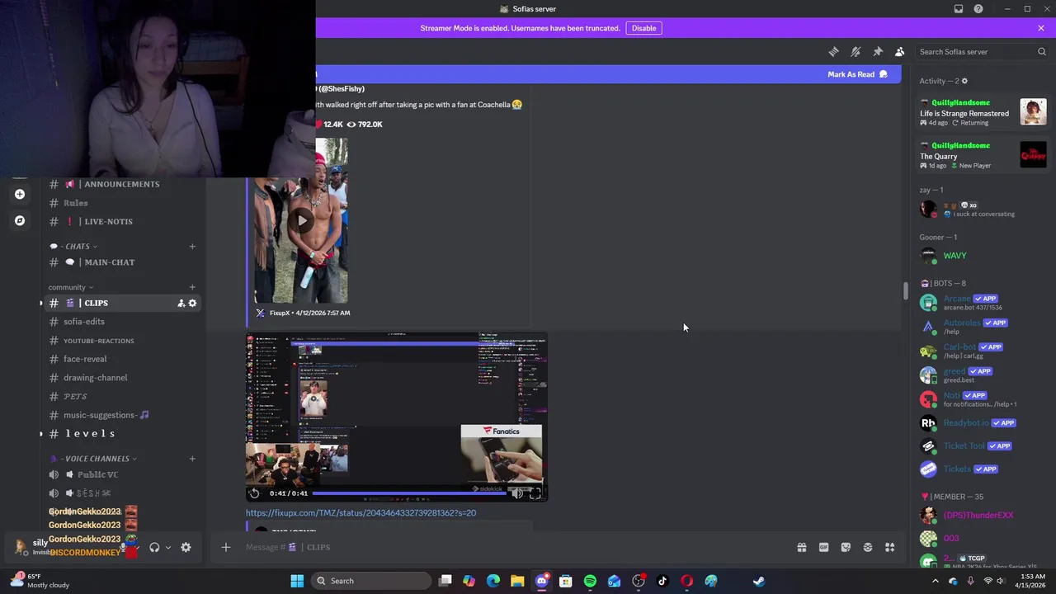Open the YOUTUBE-REACTIONS channel

[121, 341]
